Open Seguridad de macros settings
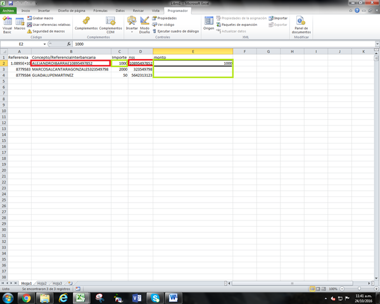The image size is (380, 304). tap(46, 31)
